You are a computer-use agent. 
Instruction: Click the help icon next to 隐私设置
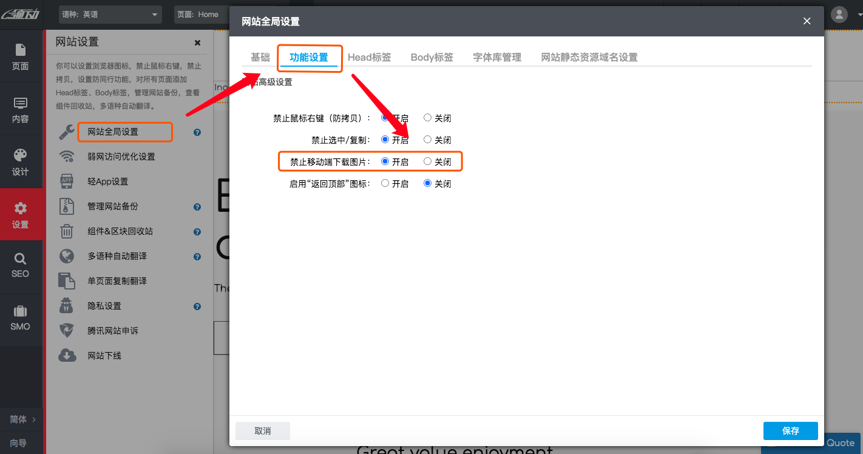tap(197, 306)
